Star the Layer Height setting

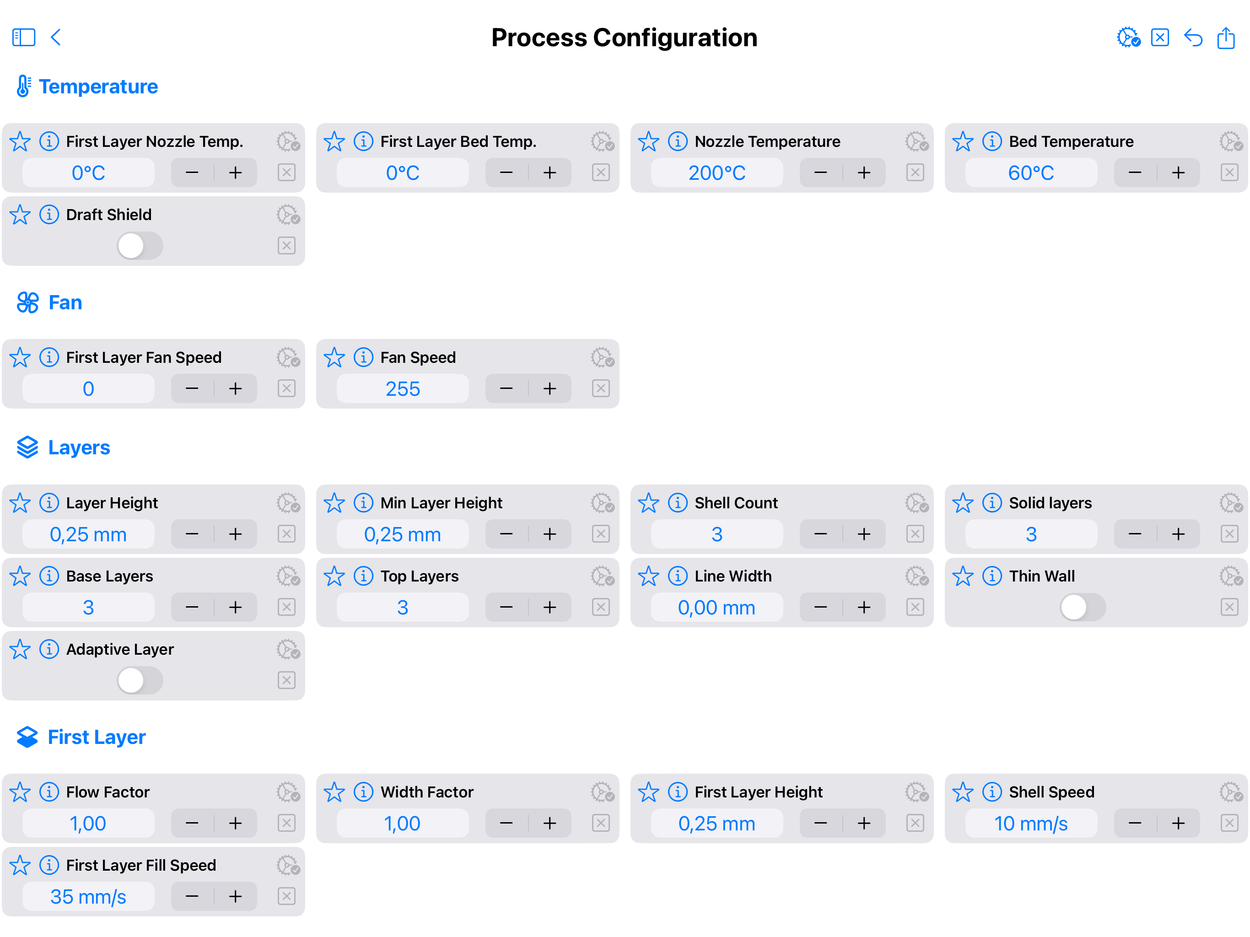20,503
